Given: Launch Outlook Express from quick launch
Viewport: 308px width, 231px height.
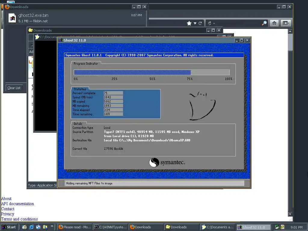Looking at the screenshot, I should 38,227.
